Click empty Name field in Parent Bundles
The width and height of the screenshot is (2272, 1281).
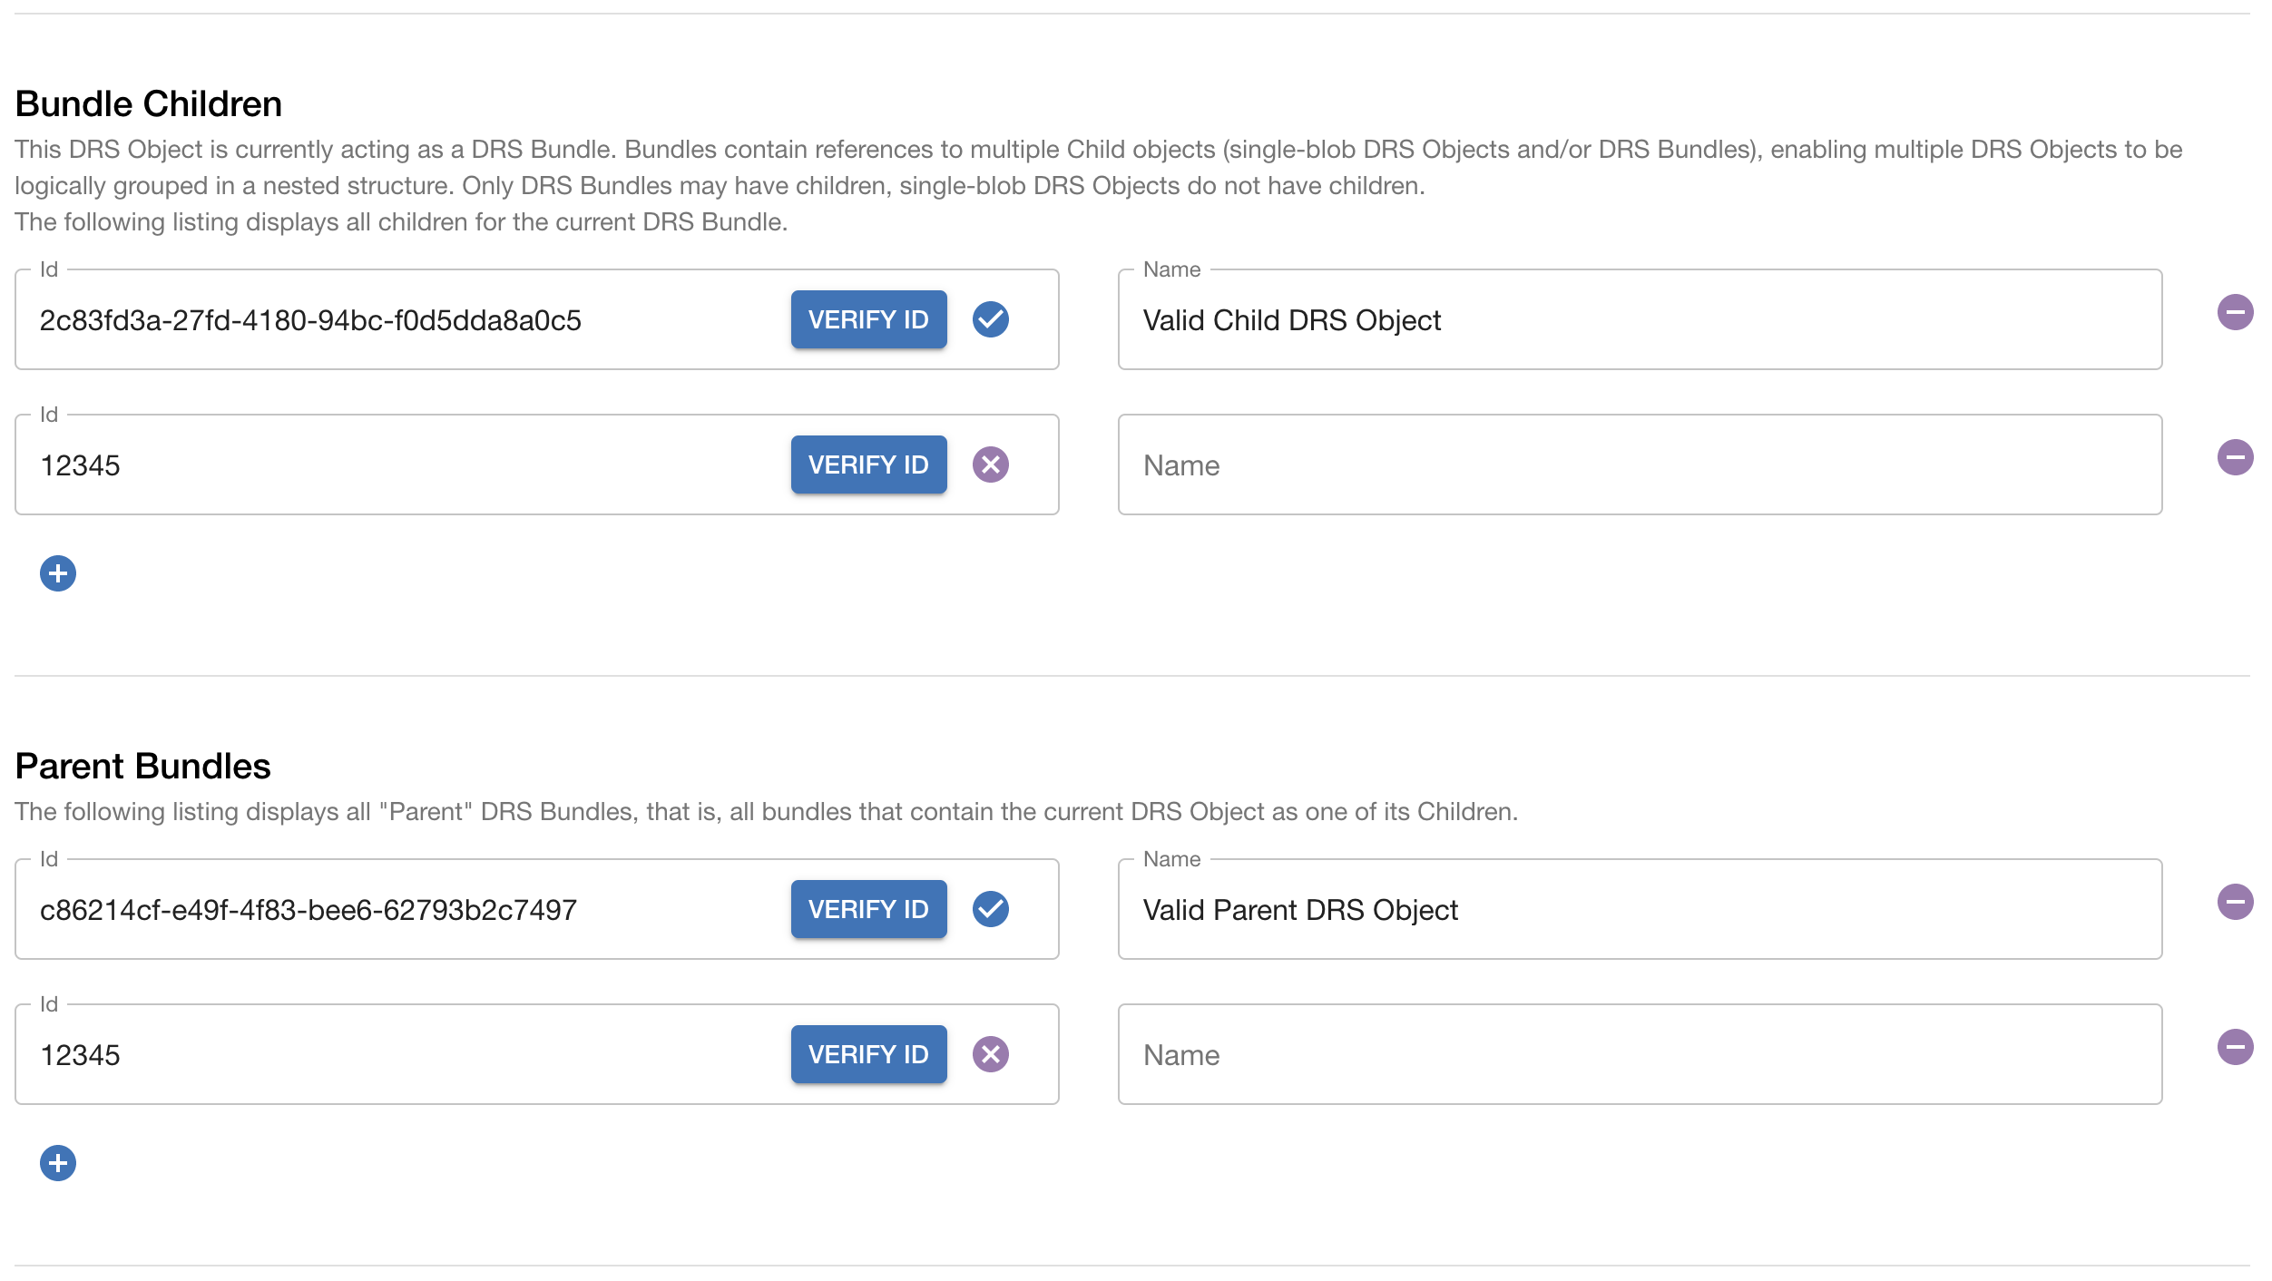(x=1639, y=1055)
